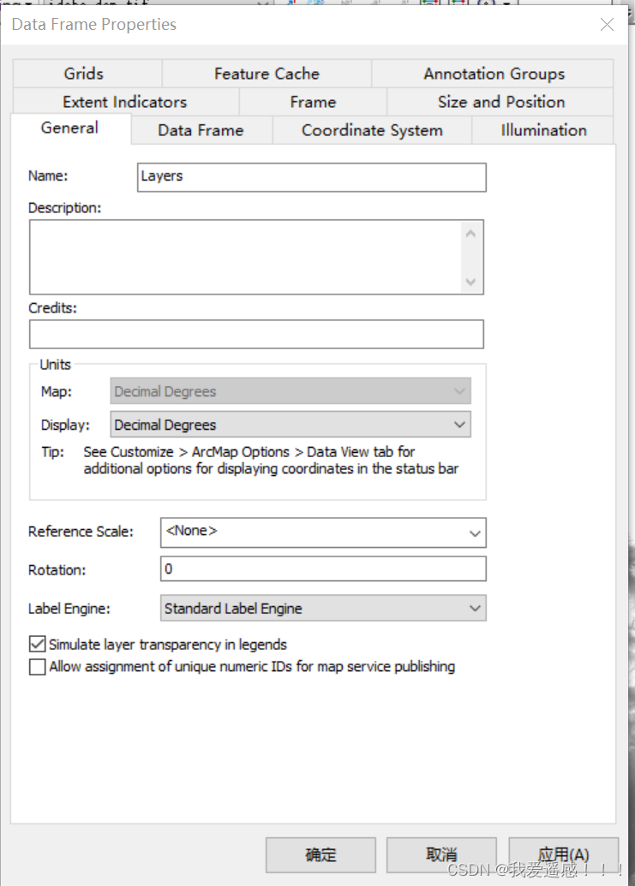Click the Rotation value field

tap(323, 569)
